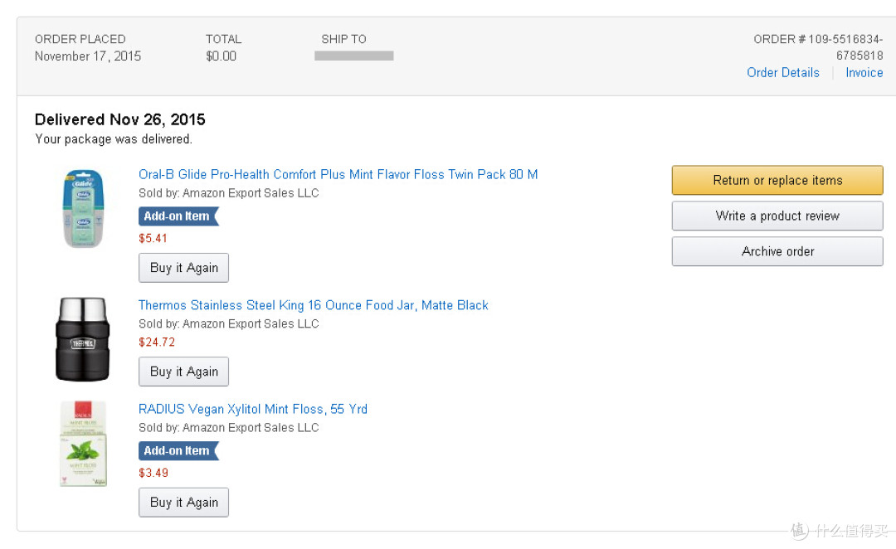Click the Oral-B Glide floss thumbnail

click(x=84, y=208)
